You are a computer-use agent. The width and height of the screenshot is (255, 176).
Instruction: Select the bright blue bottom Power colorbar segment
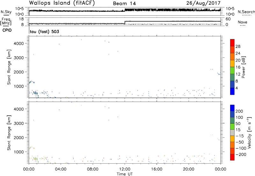232,91
